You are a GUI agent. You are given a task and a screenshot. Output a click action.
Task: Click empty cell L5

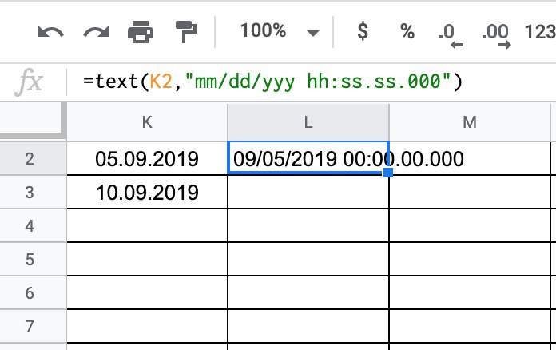[308, 259]
